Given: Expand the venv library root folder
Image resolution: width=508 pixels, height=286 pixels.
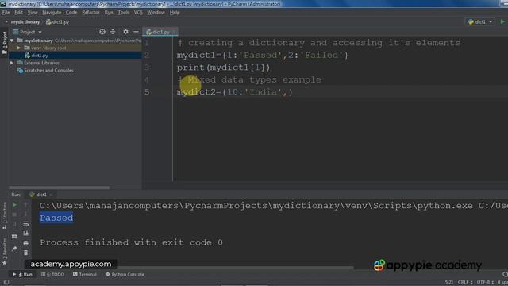Looking at the screenshot, I should tap(19, 48).
